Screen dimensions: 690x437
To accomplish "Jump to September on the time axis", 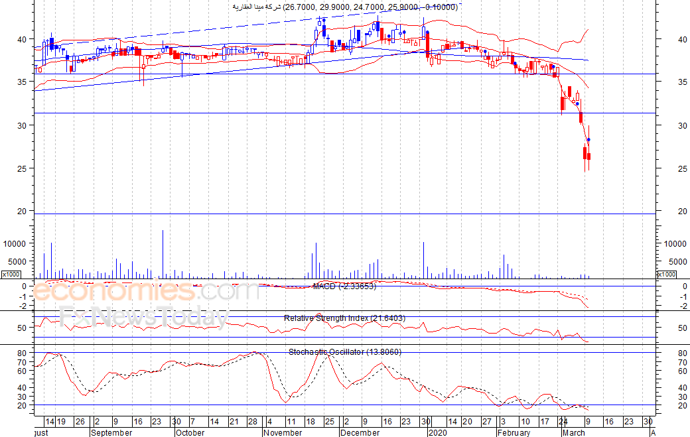I will 111,432.
